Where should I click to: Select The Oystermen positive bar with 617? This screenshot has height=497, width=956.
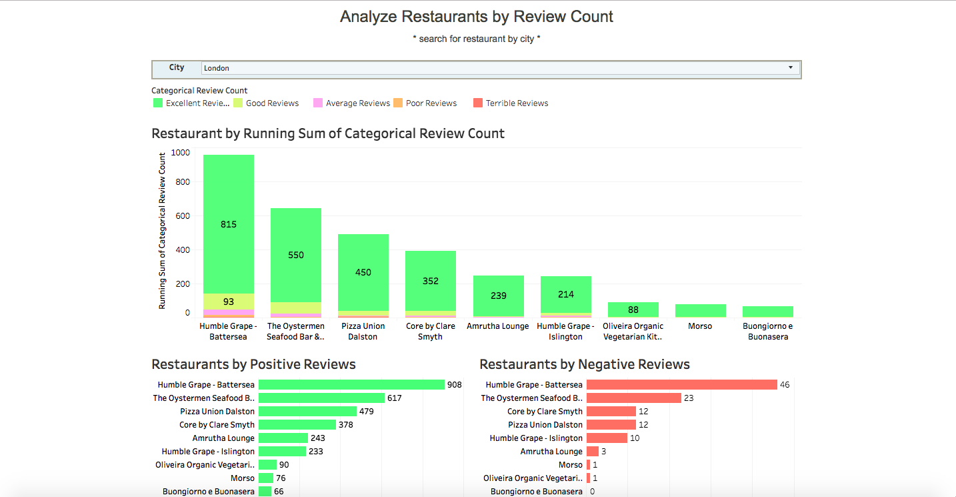click(x=322, y=398)
